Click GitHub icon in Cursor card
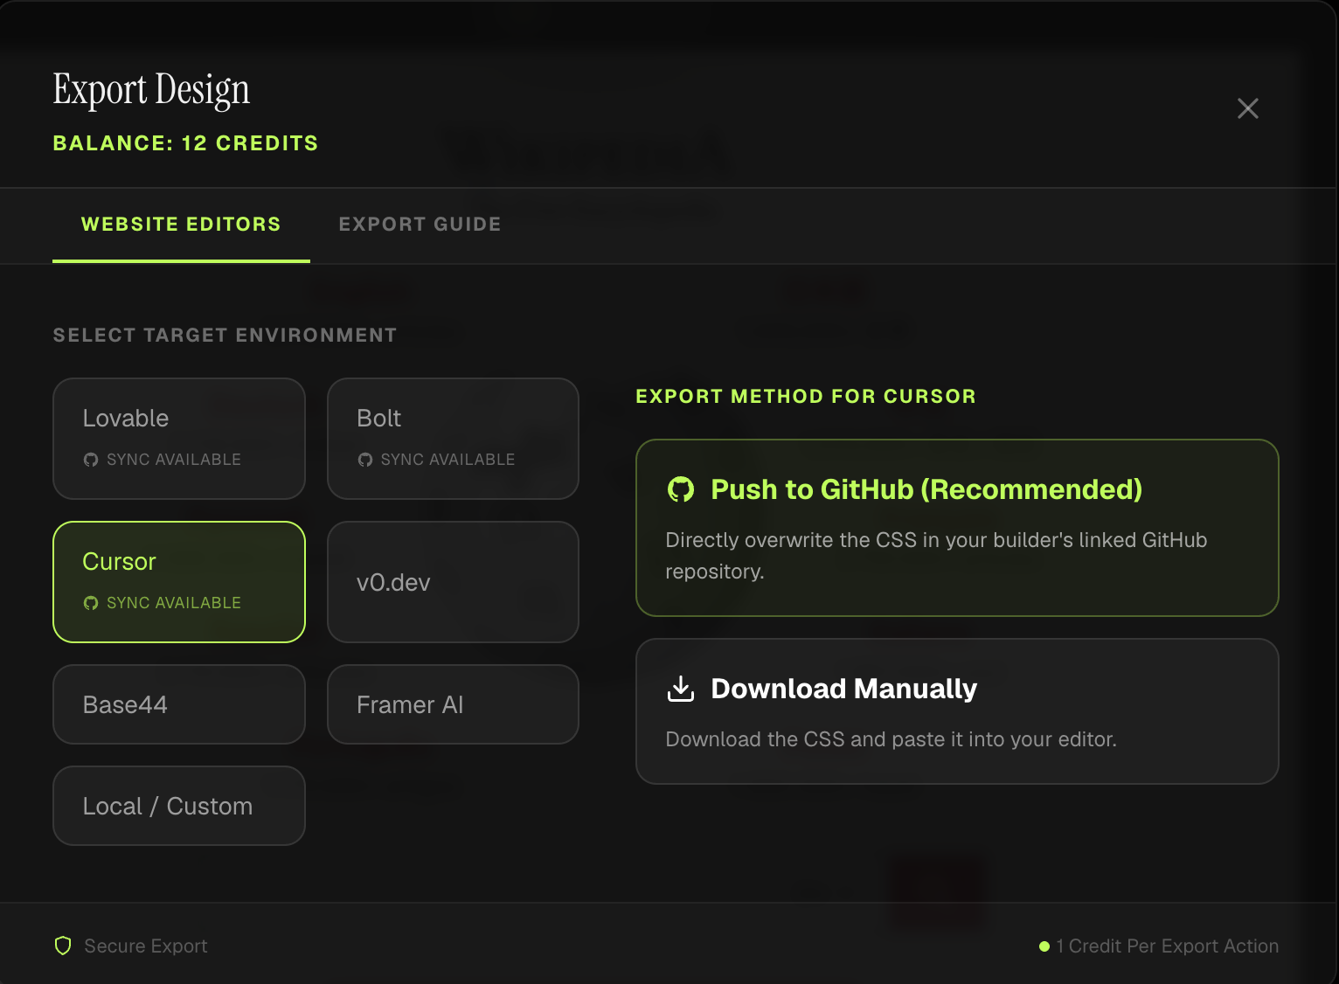Image resolution: width=1339 pixels, height=984 pixels. click(x=91, y=603)
